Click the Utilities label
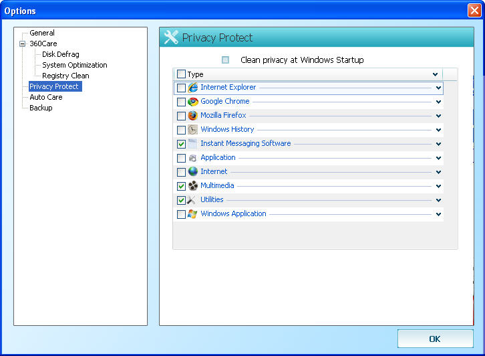Screen dimensions: 485x356 click(x=212, y=199)
